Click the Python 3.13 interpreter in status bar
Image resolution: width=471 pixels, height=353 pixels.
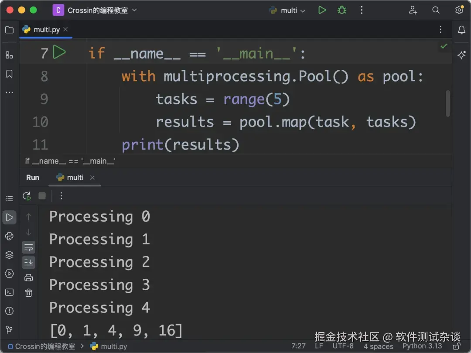click(422, 346)
